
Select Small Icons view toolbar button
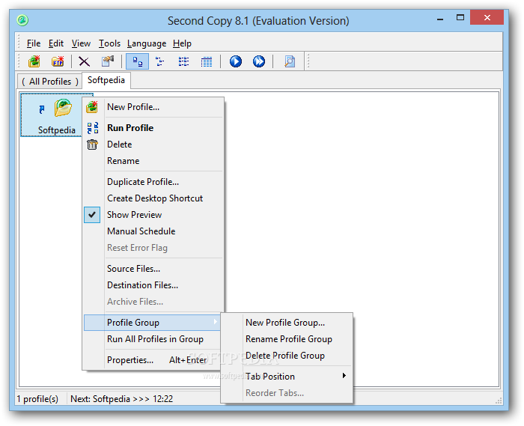160,61
